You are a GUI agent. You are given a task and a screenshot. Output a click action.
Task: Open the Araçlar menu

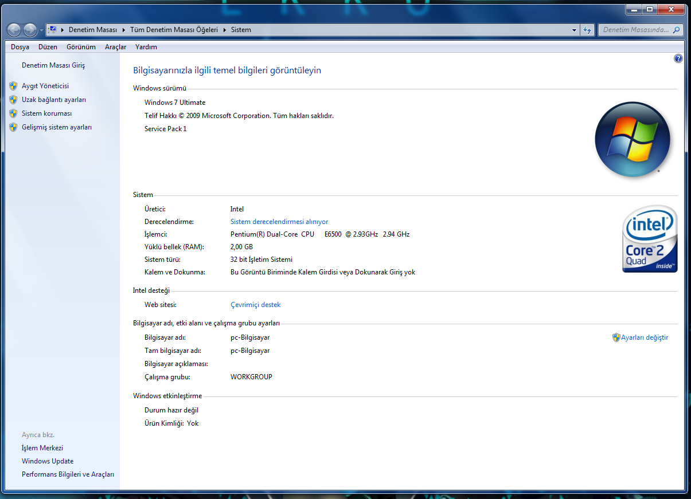click(115, 47)
